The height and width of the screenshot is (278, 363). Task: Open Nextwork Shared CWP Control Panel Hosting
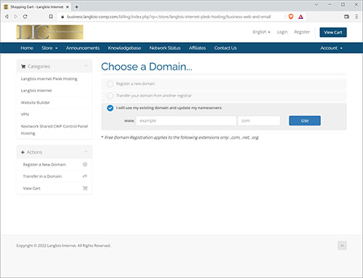(x=54, y=130)
